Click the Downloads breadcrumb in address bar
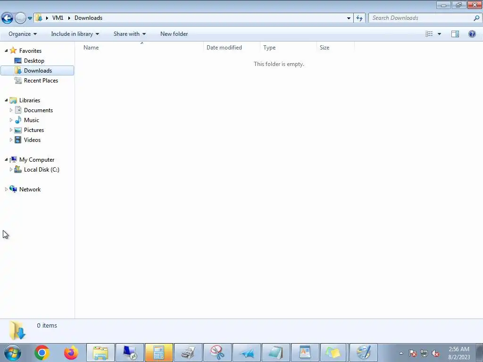Image resolution: width=483 pixels, height=362 pixels. [x=88, y=18]
